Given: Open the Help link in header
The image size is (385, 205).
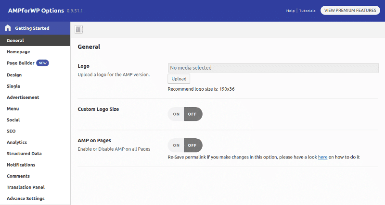Looking at the screenshot, I should [x=290, y=11].
